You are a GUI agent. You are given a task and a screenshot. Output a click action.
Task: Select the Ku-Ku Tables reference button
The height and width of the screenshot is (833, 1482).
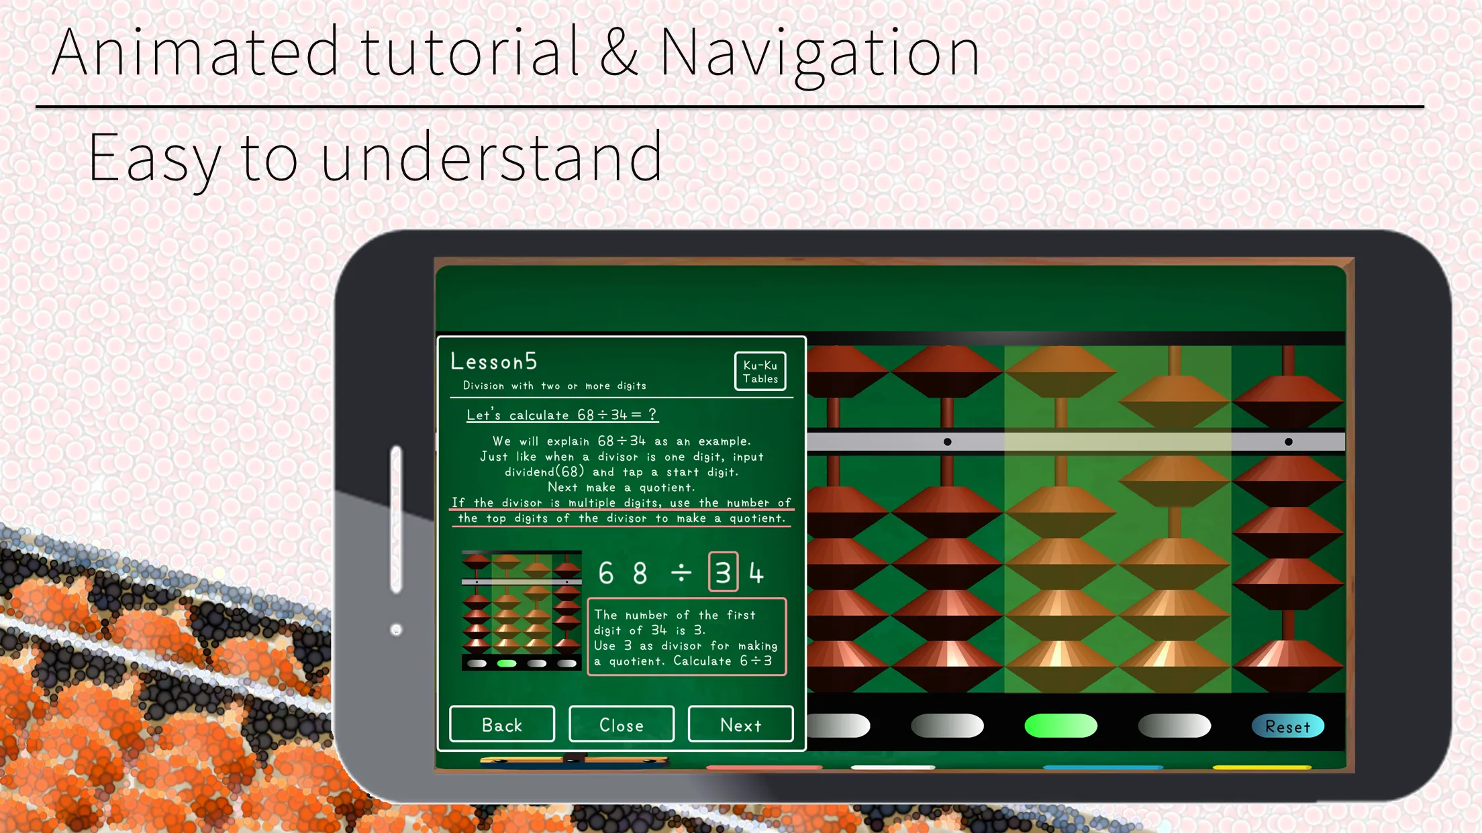tap(761, 372)
